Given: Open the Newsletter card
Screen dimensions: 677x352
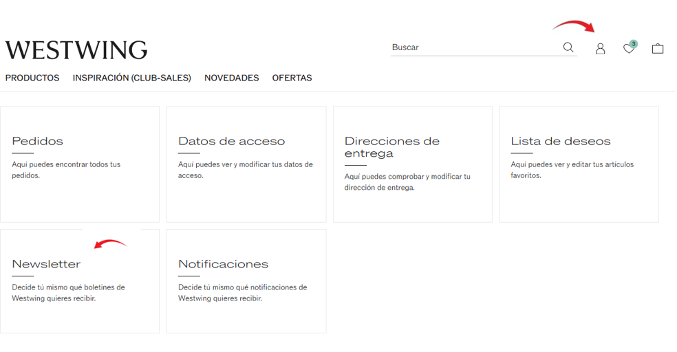Looking at the screenshot, I should click(80, 281).
